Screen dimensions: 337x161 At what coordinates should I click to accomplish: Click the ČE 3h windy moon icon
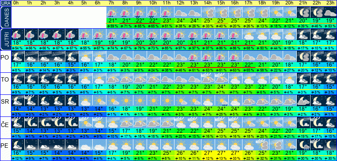58,123
